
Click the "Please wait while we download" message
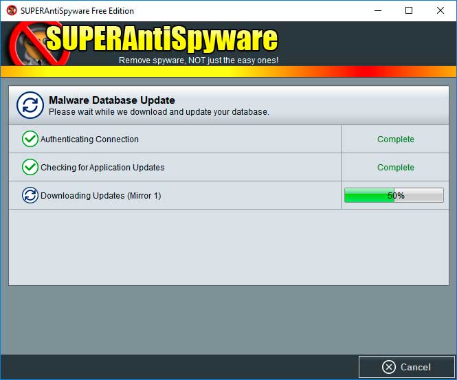(x=159, y=112)
